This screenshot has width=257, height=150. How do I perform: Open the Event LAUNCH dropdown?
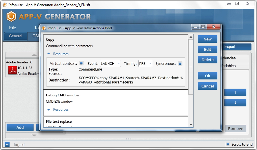pyautogui.click(x=110, y=63)
